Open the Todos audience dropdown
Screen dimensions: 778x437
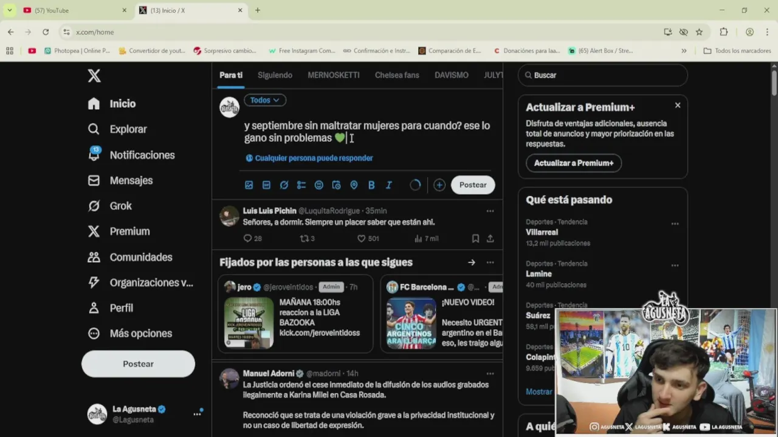pos(264,100)
